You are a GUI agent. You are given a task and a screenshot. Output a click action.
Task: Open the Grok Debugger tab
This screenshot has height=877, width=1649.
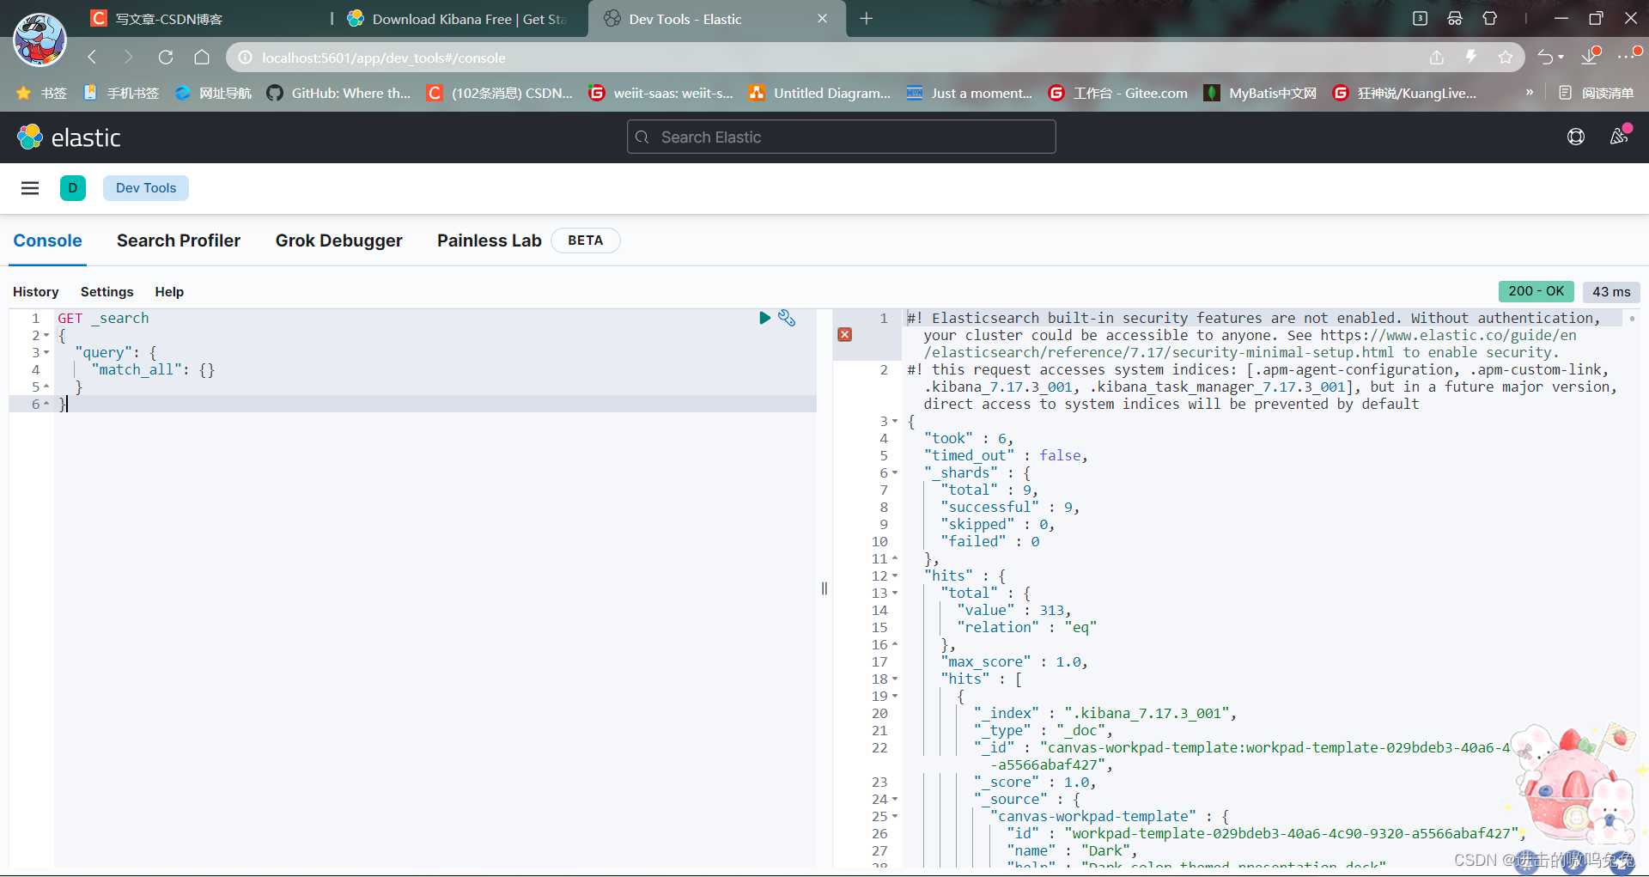[339, 241]
